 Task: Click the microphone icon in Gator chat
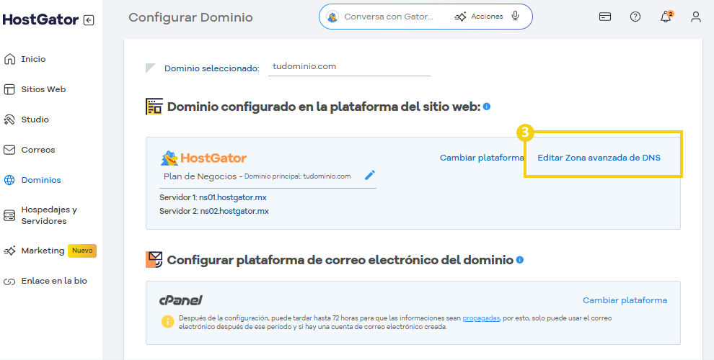click(x=516, y=17)
